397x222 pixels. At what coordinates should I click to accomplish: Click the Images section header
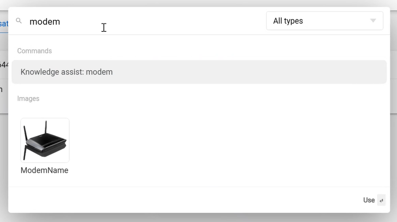(x=28, y=98)
